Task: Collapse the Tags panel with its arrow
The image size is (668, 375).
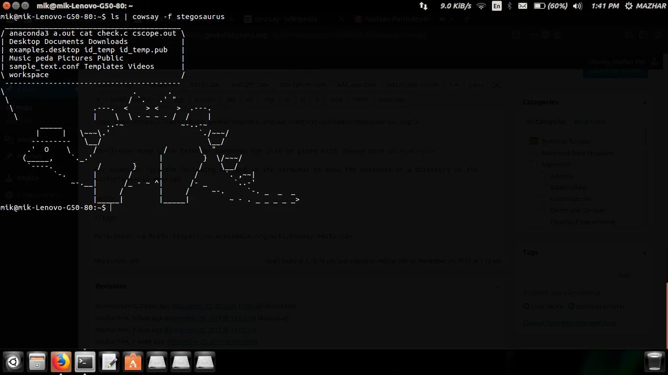Action: coord(645,253)
